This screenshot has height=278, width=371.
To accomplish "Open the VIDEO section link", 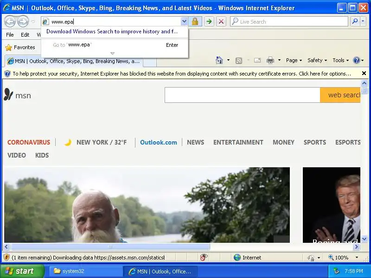I will 17,155.
